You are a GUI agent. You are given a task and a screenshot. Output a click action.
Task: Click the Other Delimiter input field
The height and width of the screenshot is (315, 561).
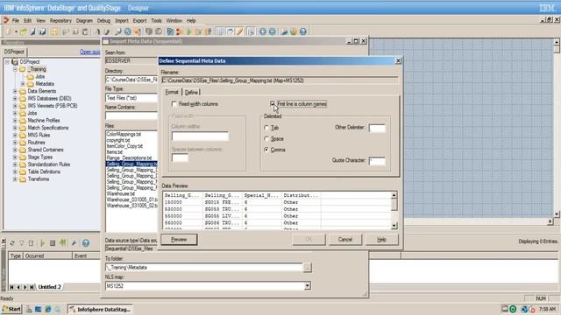click(x=377, y=128)
